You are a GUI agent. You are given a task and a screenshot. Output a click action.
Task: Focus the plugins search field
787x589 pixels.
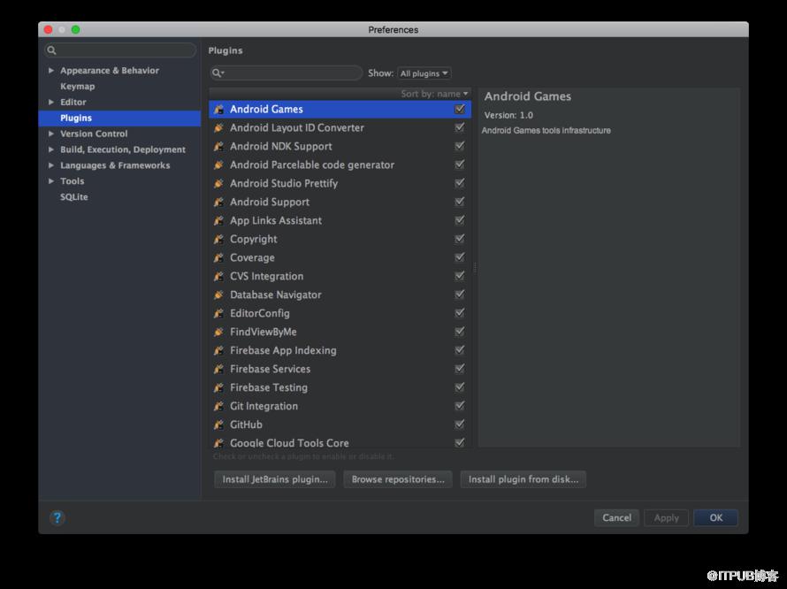coord(287,73)
